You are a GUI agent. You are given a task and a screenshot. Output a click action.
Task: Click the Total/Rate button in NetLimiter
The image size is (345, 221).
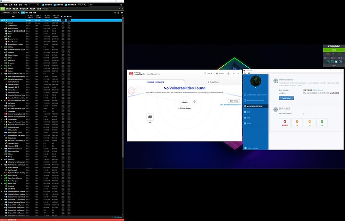(x=6, y=13)
